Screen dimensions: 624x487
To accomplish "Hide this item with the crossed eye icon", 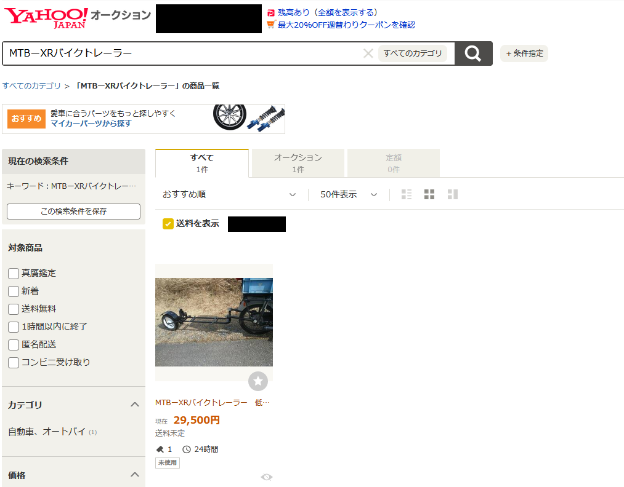I will pos(267,477).
